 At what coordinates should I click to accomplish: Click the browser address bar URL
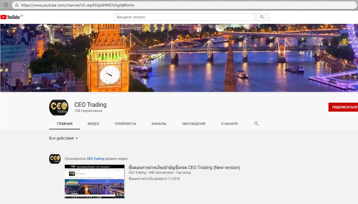coord(78,5)
